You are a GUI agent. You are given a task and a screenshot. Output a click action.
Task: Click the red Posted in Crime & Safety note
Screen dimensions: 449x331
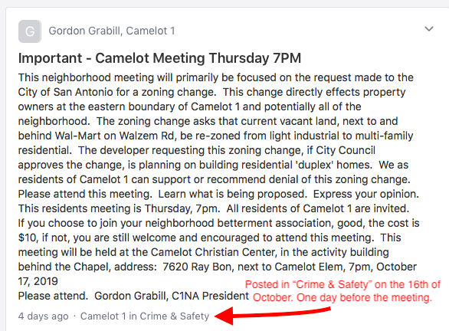(x=342, y=291)
